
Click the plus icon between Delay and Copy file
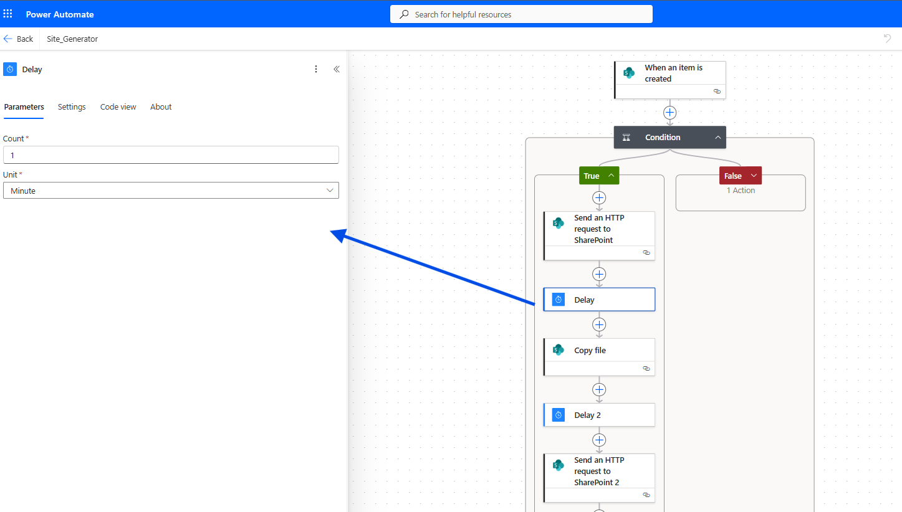(x=599, y=325)
